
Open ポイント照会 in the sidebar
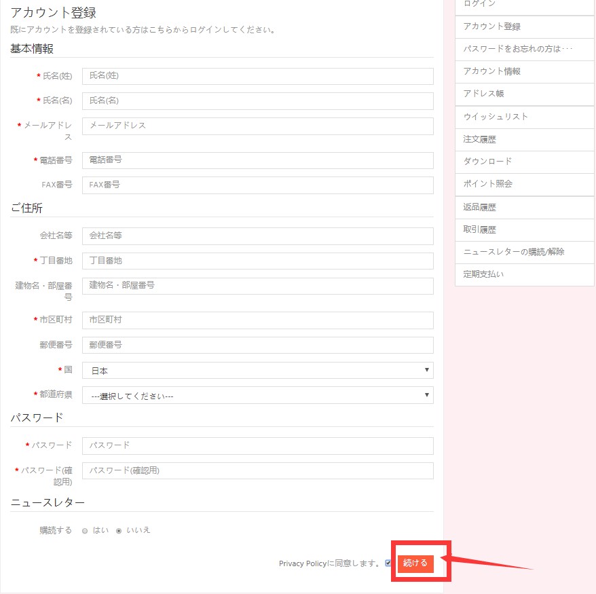point(525,185)
